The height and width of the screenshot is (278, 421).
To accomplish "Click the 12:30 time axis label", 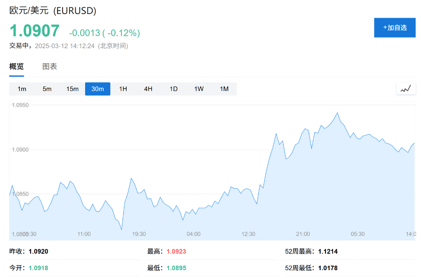I will [x=248, y=234].
